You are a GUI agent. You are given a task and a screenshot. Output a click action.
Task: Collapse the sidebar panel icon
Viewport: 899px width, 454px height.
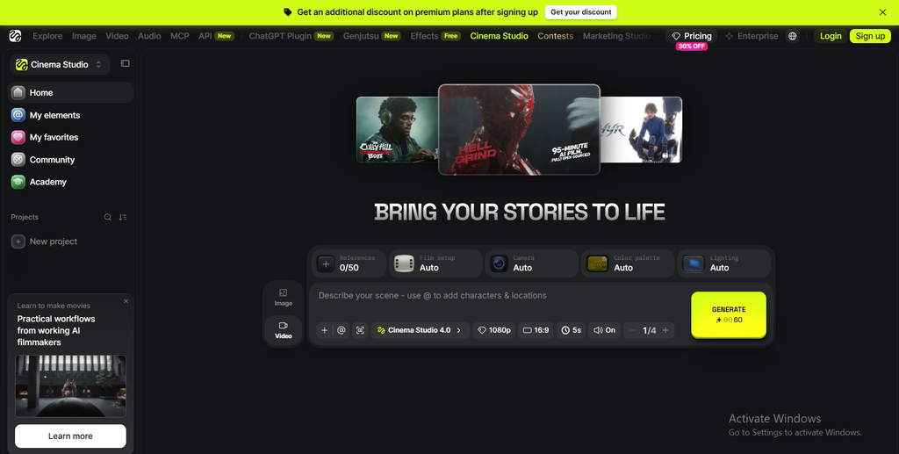point(125,63)
